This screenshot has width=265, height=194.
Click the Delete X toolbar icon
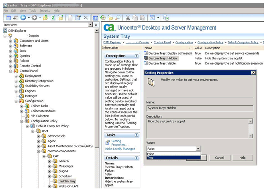[86, 18]
